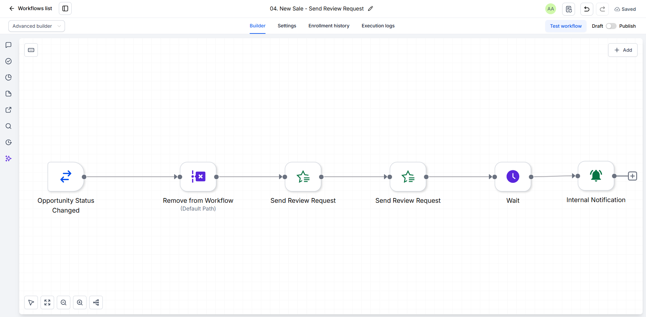The height and width of the screenshot is (317, 646).
Task: Redo the last change
Action: click(x=602, y=9)
